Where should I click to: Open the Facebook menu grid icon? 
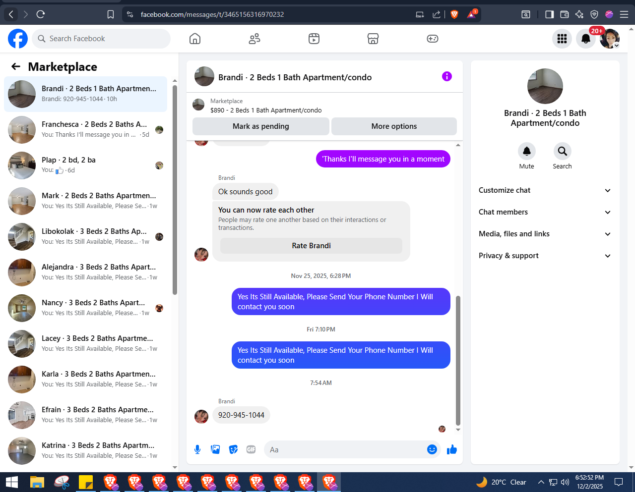[562, 39]
